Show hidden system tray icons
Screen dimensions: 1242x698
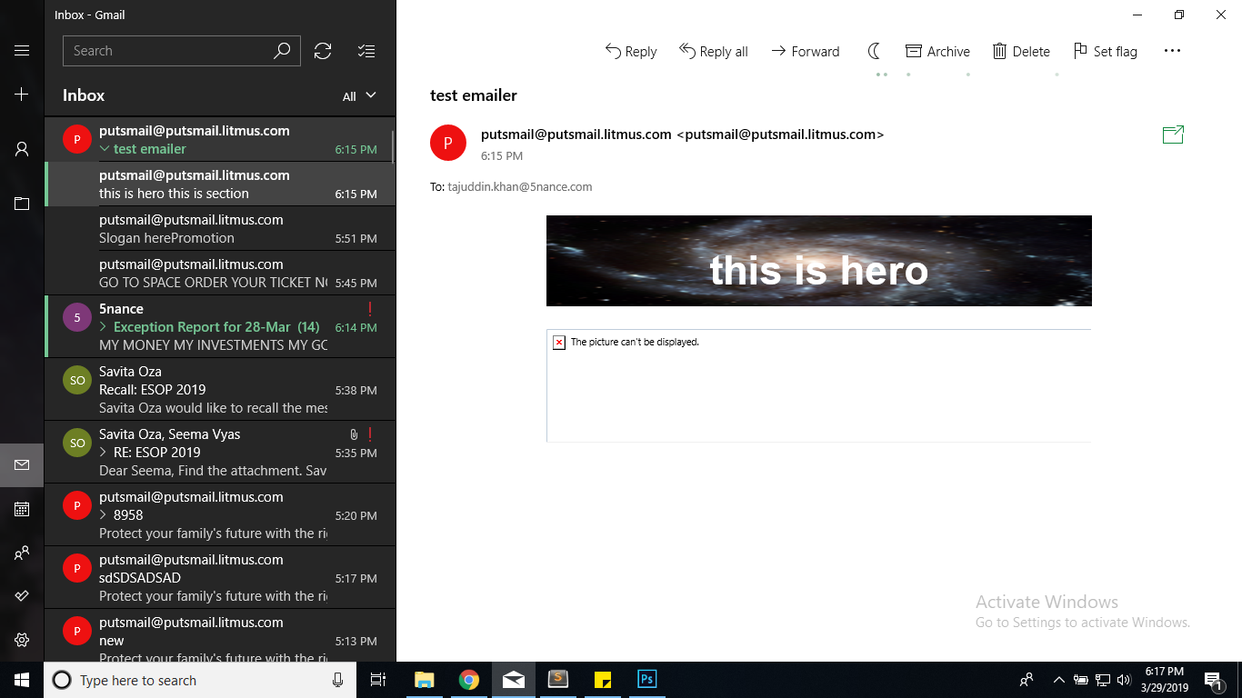pos(1058,680)
